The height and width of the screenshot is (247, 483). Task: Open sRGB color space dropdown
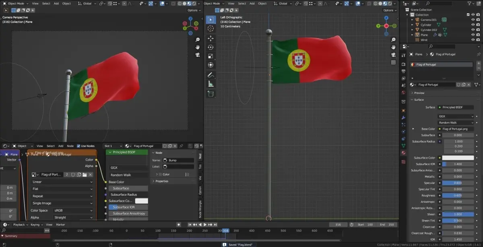(73, 210)
